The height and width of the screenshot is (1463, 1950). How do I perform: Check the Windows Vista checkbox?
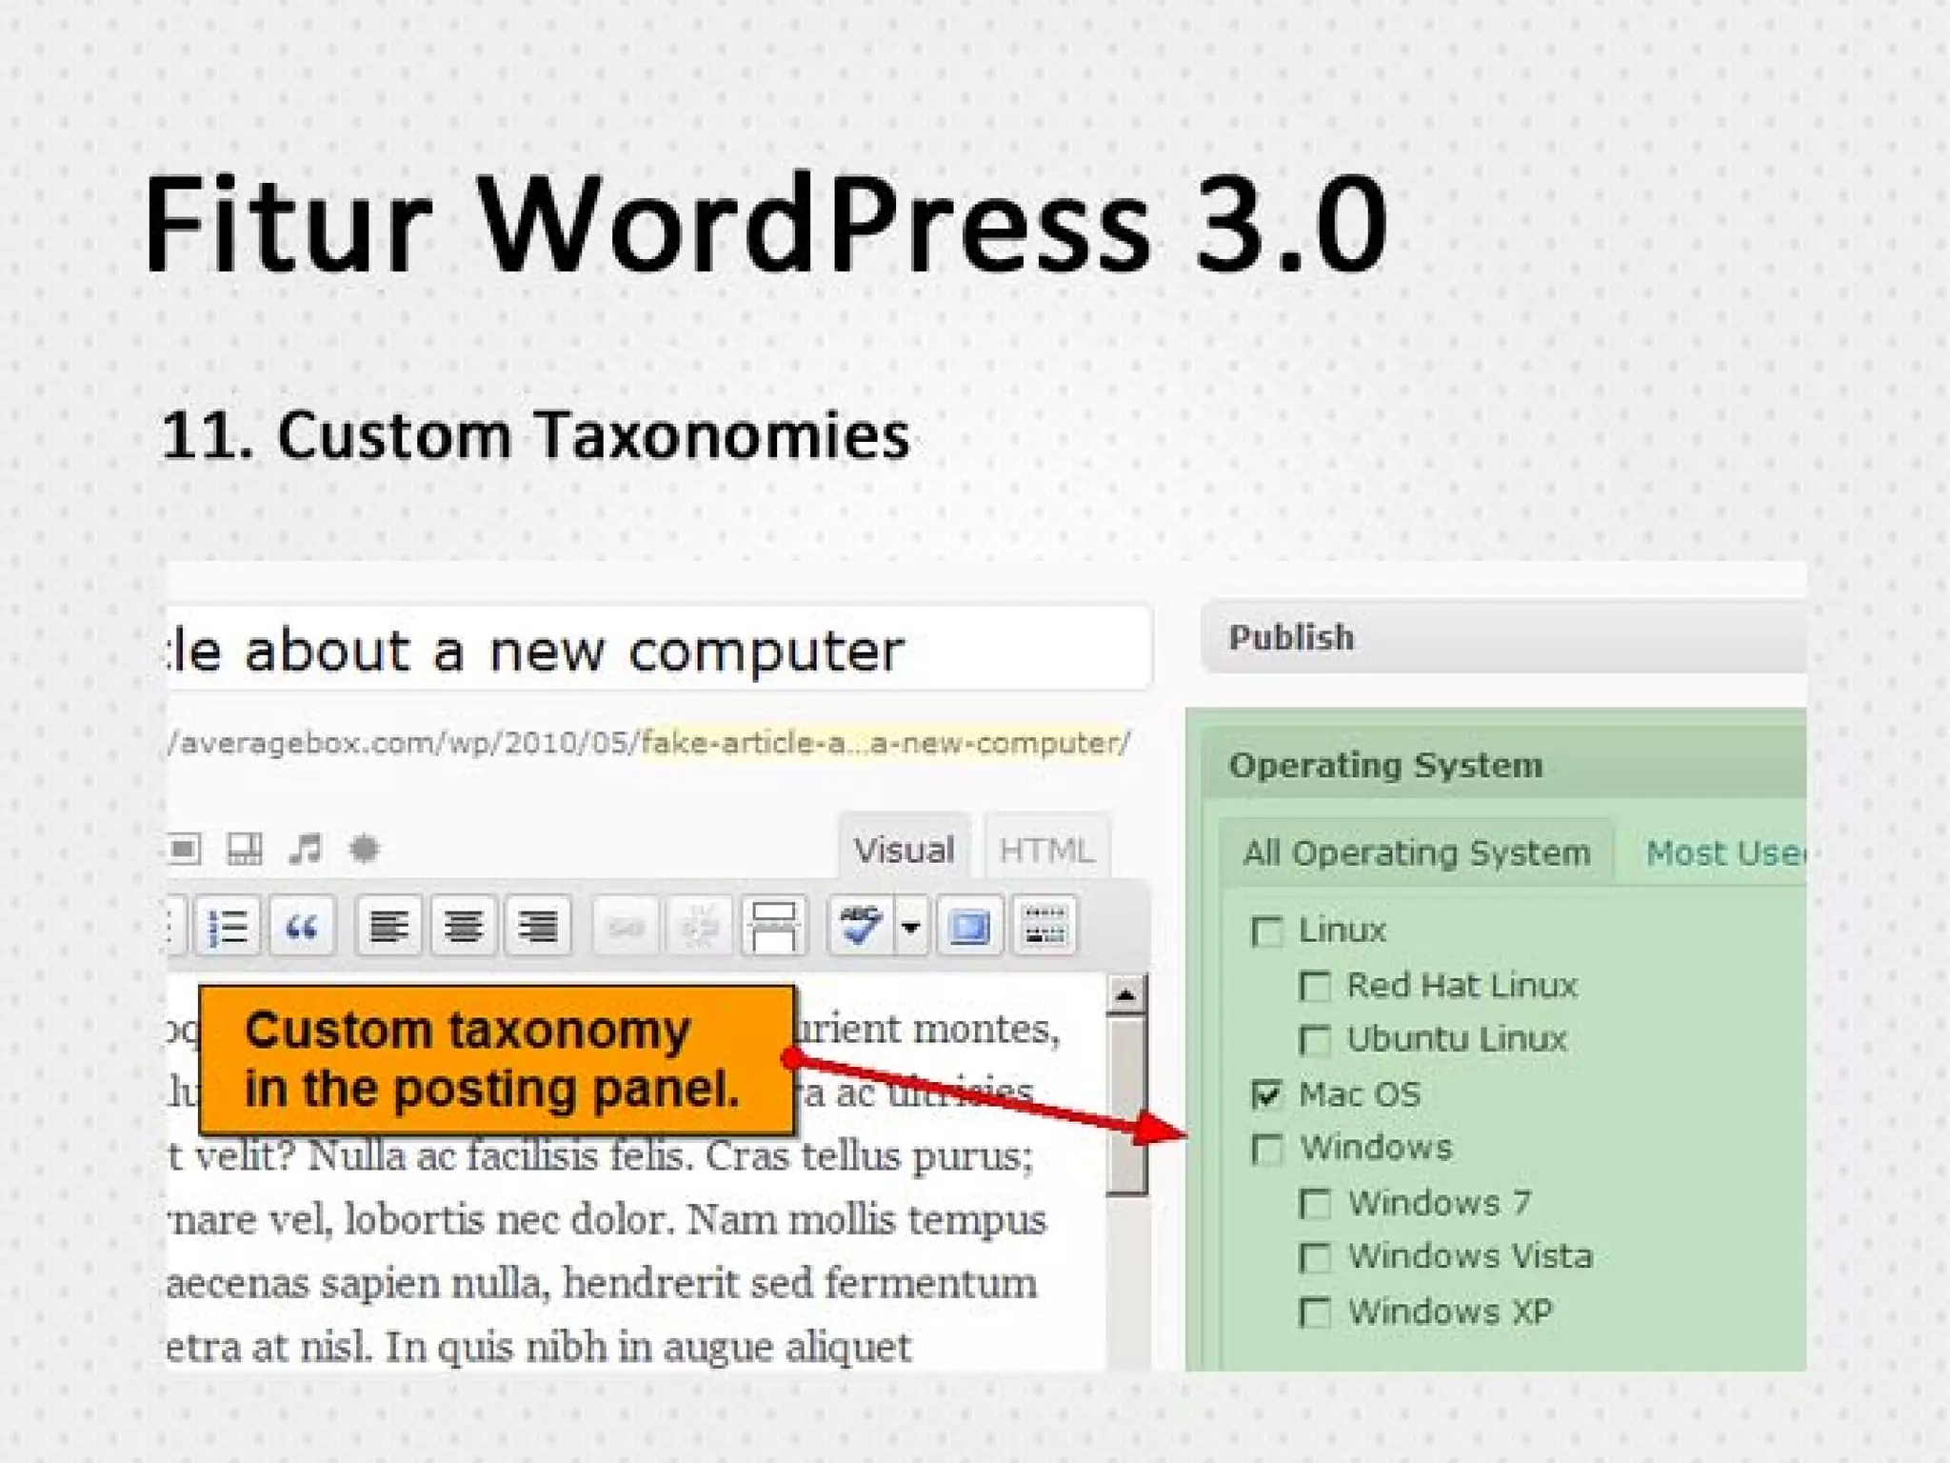(1315, 1258)
